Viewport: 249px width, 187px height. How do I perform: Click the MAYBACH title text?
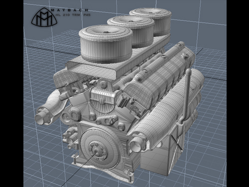pyautogui.click(x=69, y=10)
